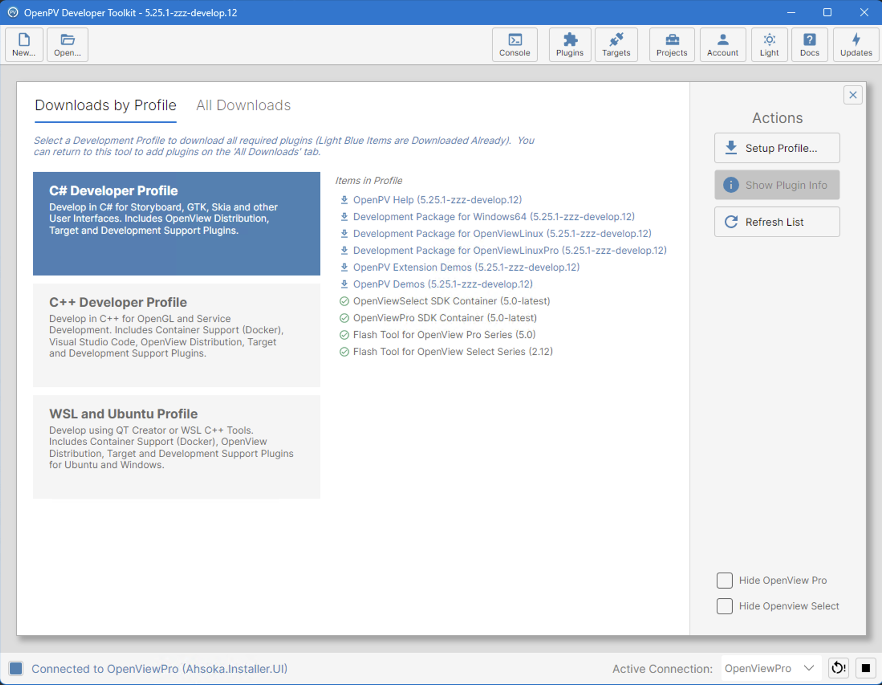Open a project with the Open folder icon
Viewport: 882px width, 685px height.
point(67,45)
